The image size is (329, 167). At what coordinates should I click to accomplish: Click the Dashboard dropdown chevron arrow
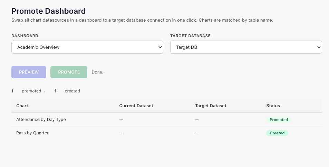[x=160, y=47]
